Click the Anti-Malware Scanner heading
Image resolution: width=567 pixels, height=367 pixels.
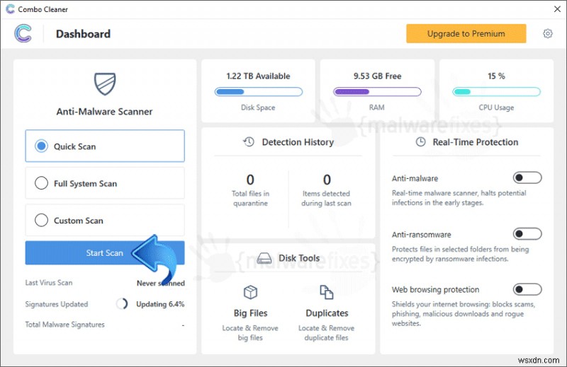point(104,112)
